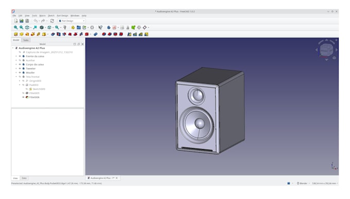Toggle visibility of Frente da caixa
The image size is (350, 199).
point(20,56)
